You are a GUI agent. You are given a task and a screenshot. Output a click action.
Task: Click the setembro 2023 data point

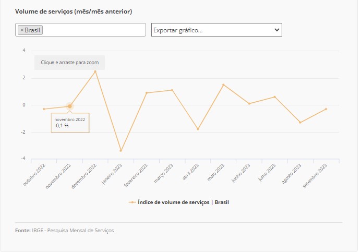click(x=326, y=109)
